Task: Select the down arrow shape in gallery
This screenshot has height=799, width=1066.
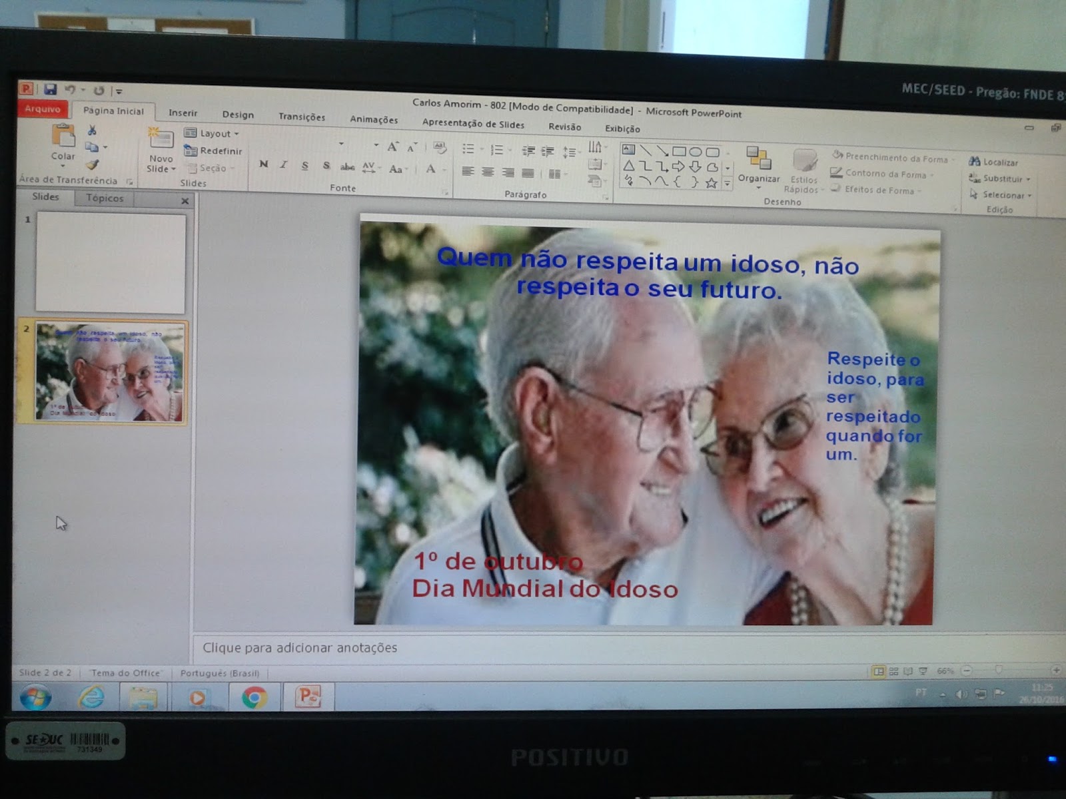Action: pyautogui.click(x=696, y=166)
